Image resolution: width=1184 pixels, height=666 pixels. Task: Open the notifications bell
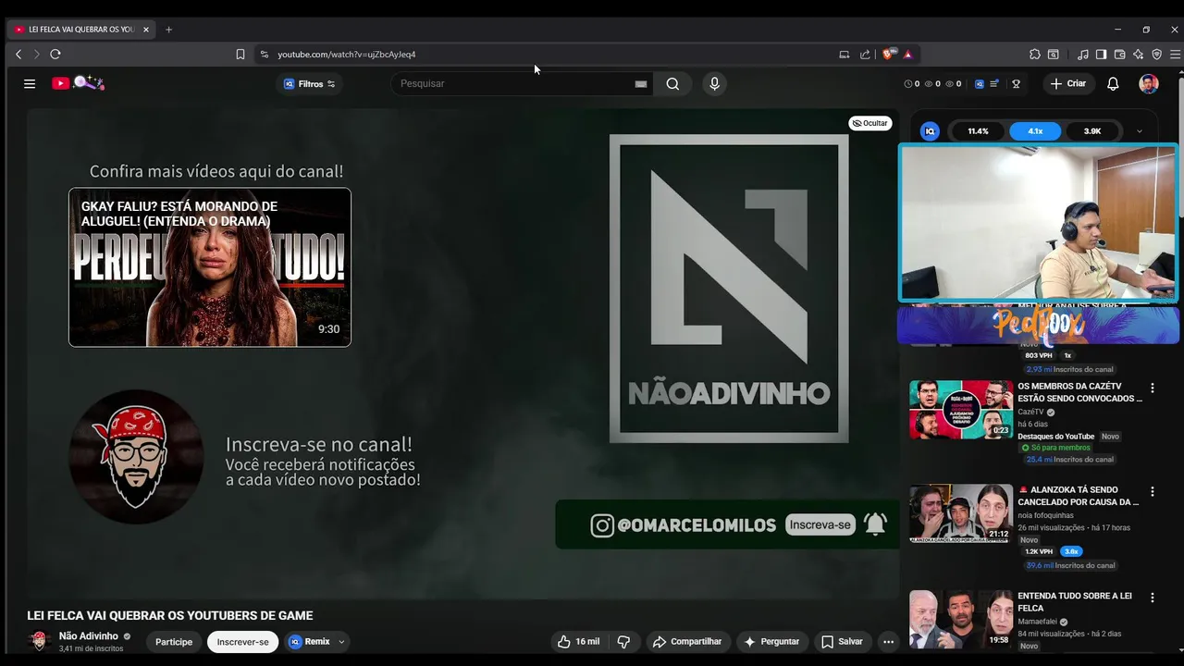(x=1113, y=83)
